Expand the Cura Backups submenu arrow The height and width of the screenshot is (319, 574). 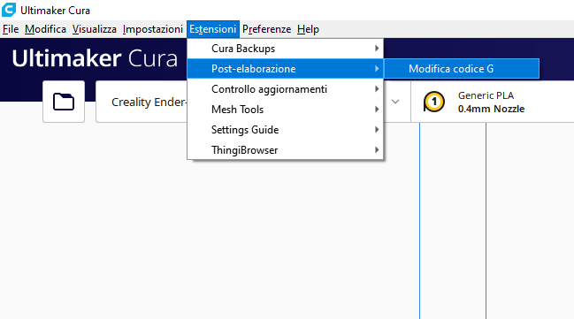tap(377, 49)
